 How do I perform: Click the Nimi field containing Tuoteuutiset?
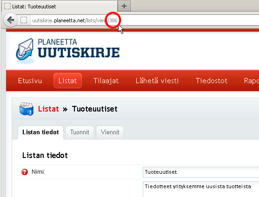(201, 172)
